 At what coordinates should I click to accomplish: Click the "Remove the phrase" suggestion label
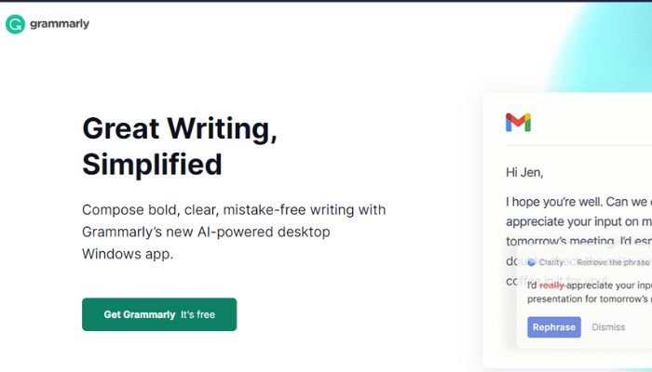pos(613,262)
